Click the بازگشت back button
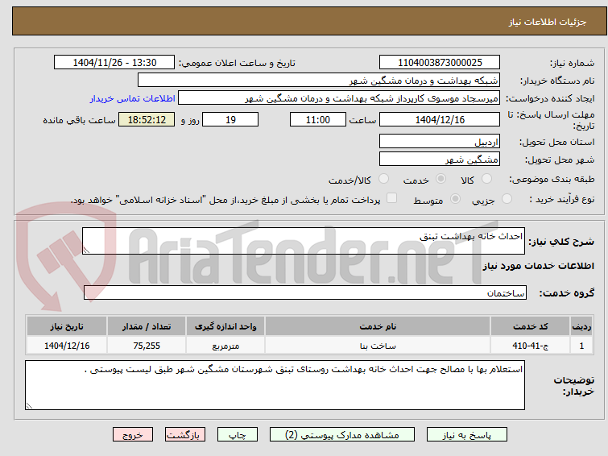 coord(184,435)
